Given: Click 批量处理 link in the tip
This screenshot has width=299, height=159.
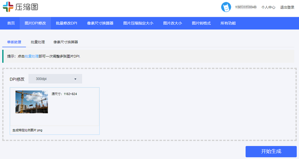Looking at the screenshot, I should point(31,56).
